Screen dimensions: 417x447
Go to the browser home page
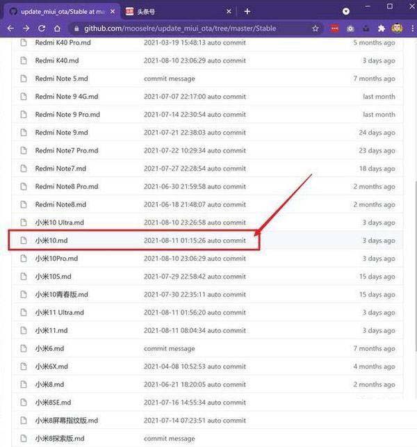coord(58,29)
